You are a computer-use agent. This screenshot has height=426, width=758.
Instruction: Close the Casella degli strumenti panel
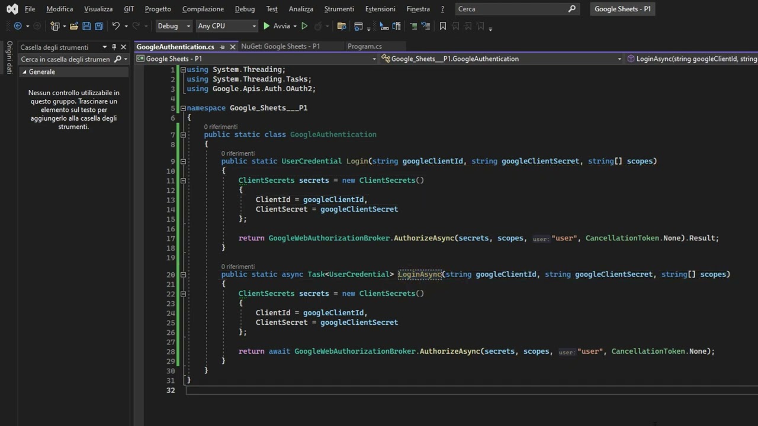pyautogui.click(x=123, y=47)
